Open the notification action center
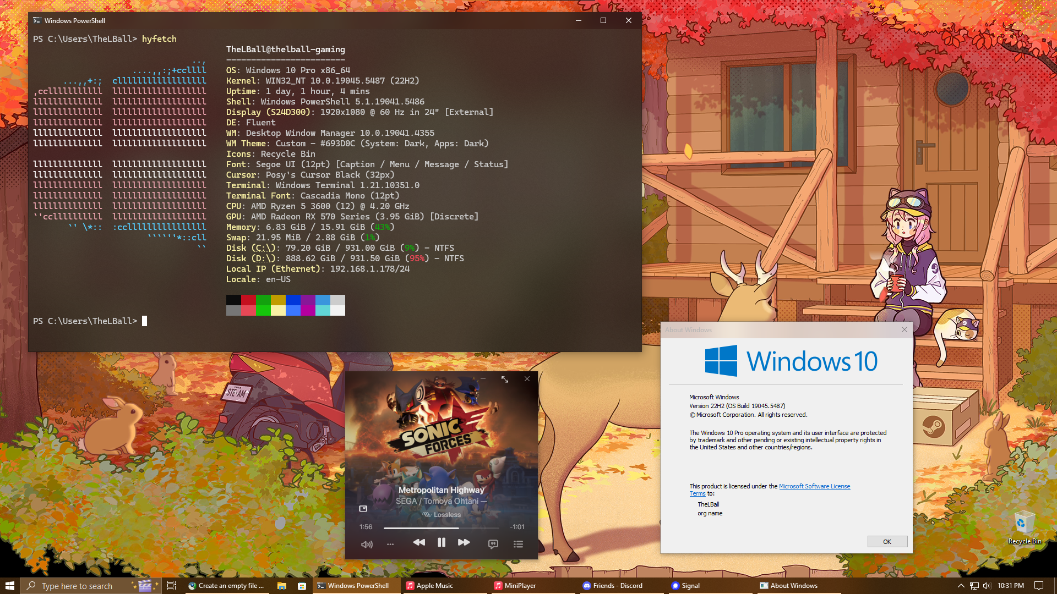 coord(1039,586)
